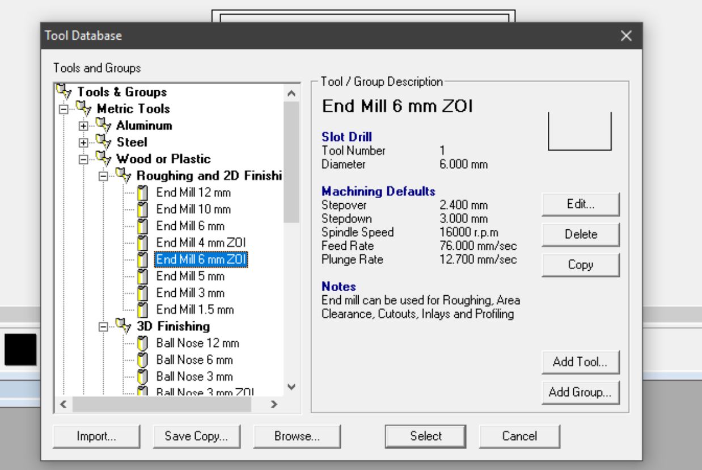Click the Add Tool... button
The image size is (702, 470).
click(580, 363)
